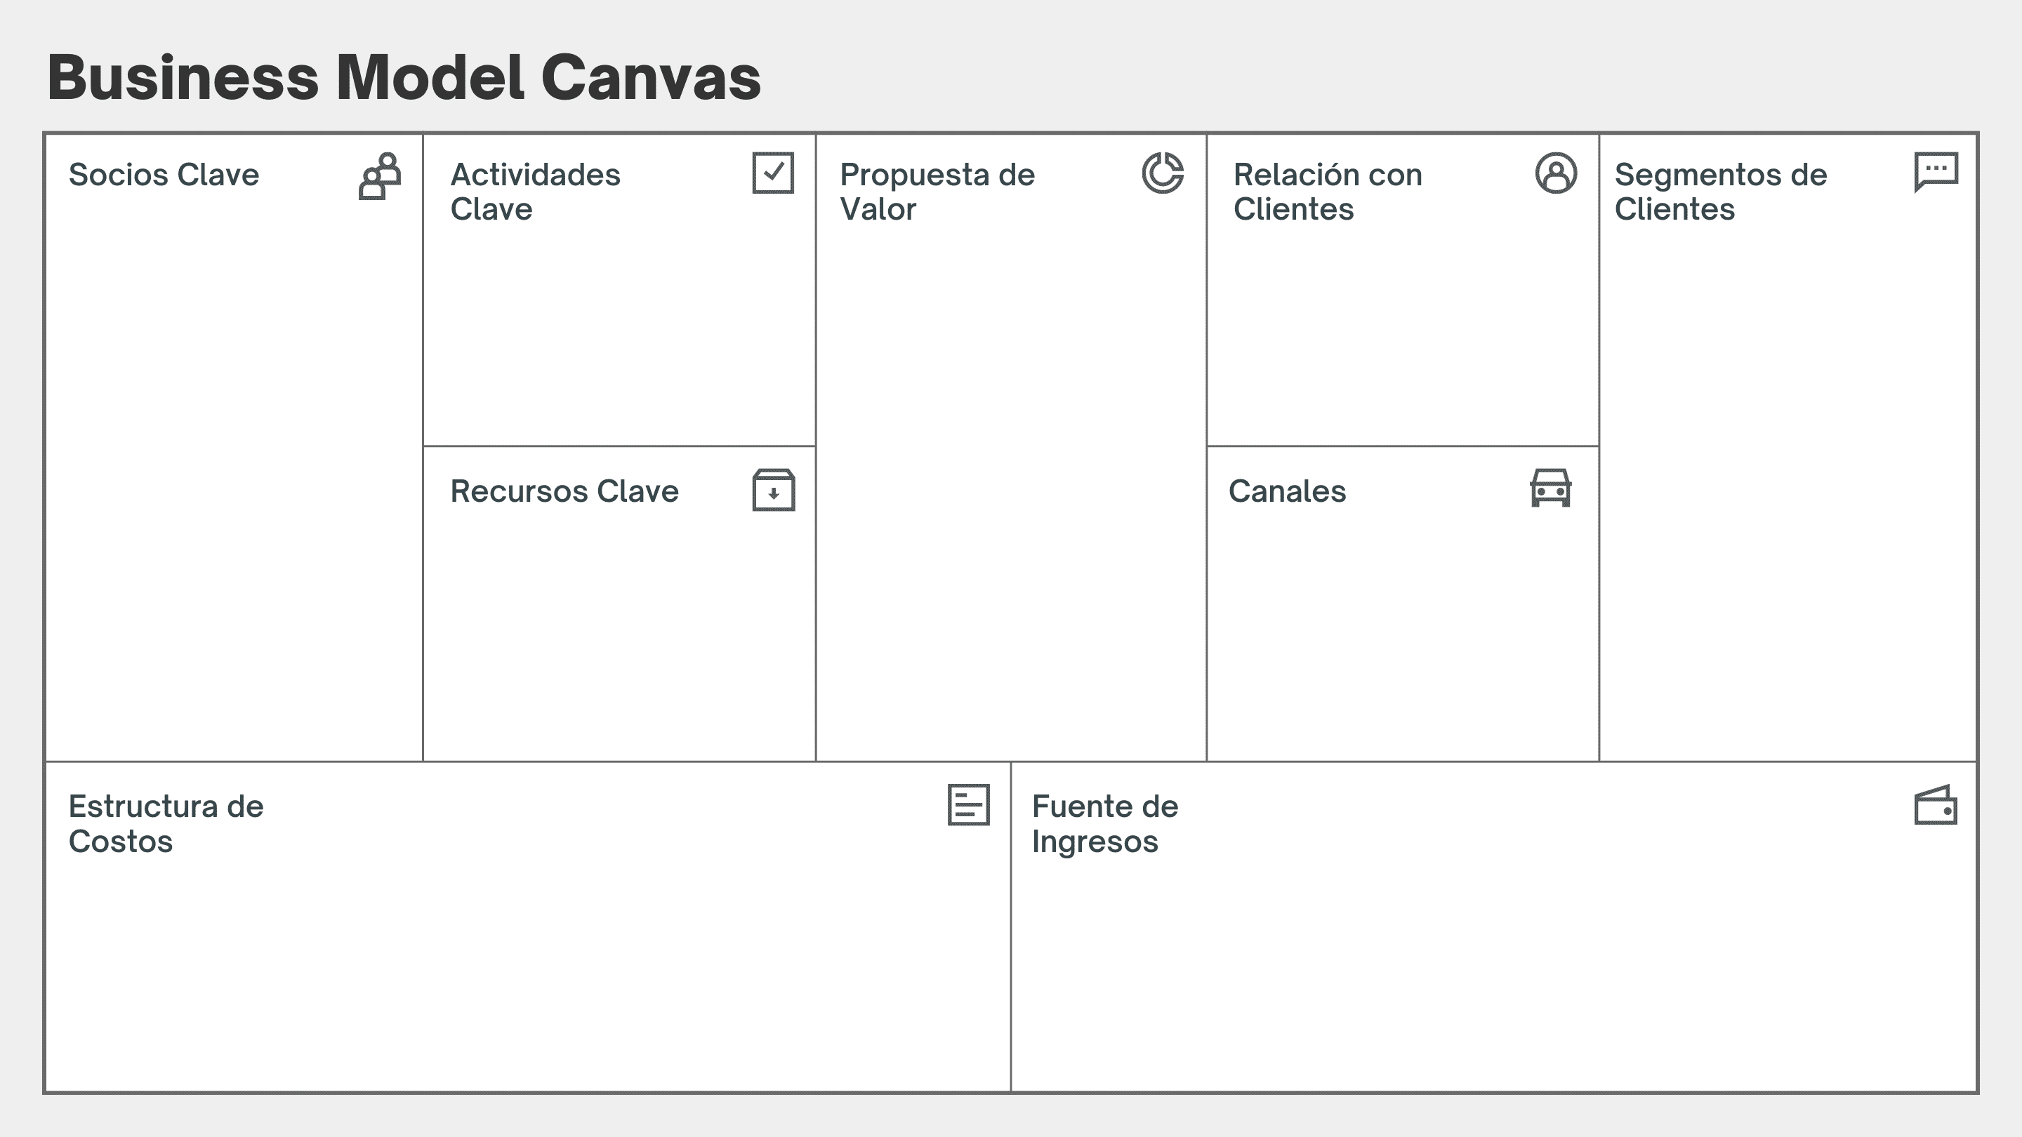The image size is (2022, 1137).
Task: Select the Estructura de Costos heading
Action: click(x=166, y=823)
